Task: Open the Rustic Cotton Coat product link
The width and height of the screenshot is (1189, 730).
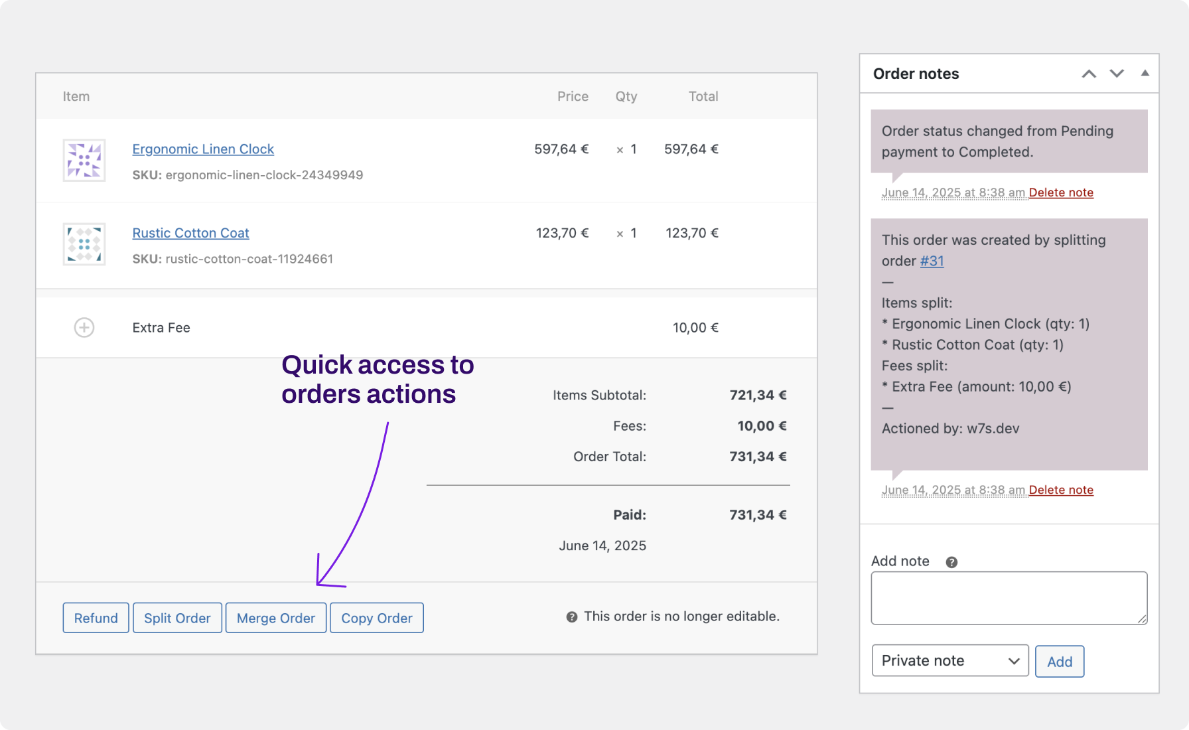Action: [190, 233]
